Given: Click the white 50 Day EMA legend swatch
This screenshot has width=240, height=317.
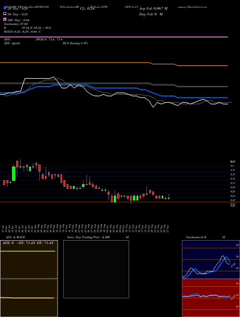Looking at the screenshot, I should point(5,14).
